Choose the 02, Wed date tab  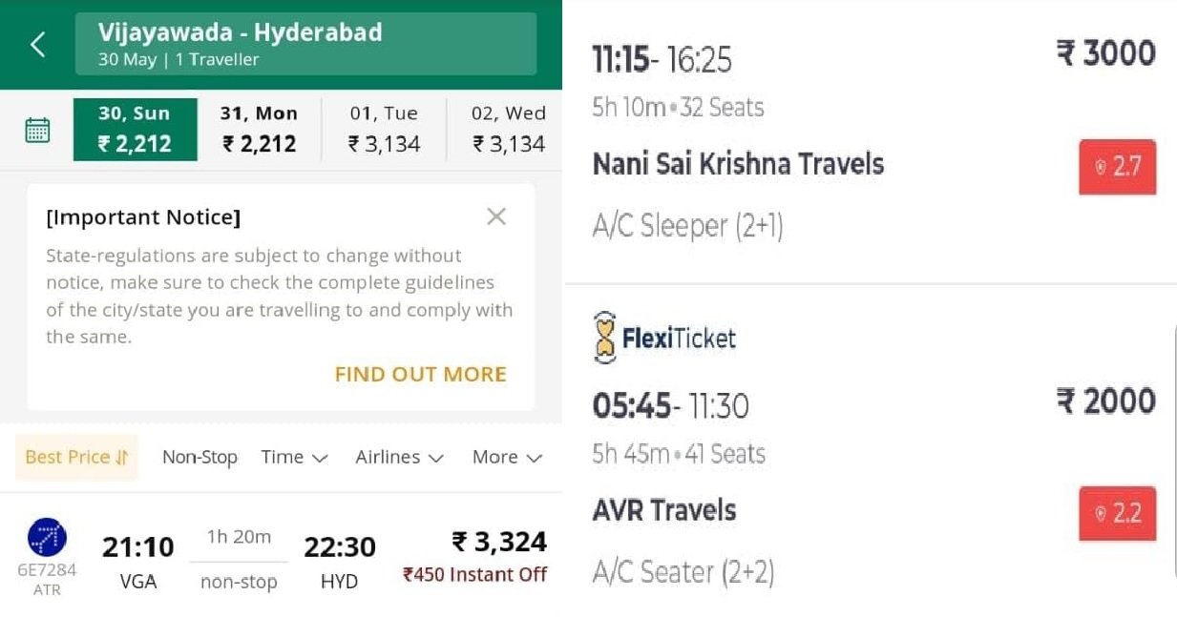click(x=508, y=130)
